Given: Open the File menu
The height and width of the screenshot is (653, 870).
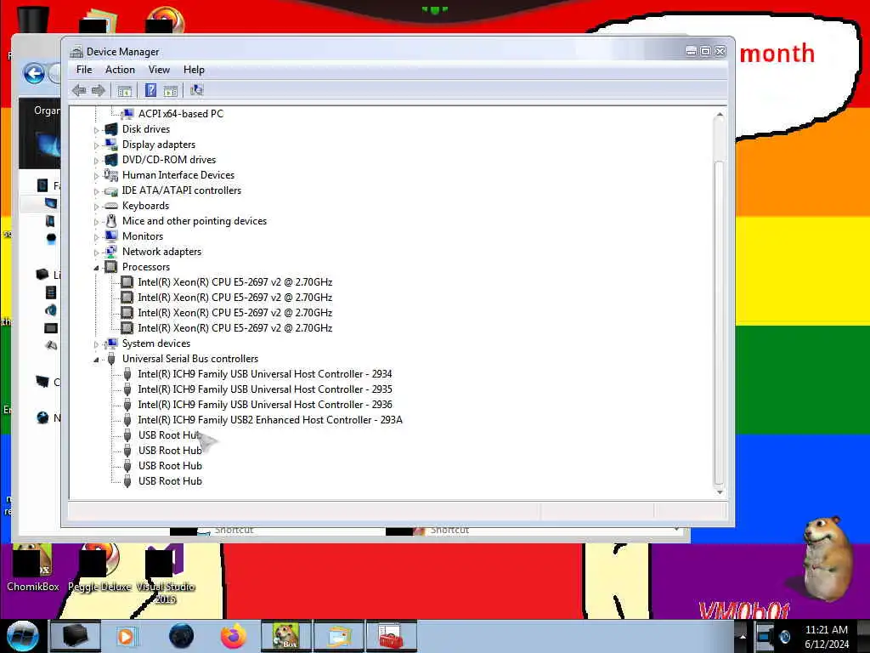Looking at the screenshot, I should tap(84, 70).
